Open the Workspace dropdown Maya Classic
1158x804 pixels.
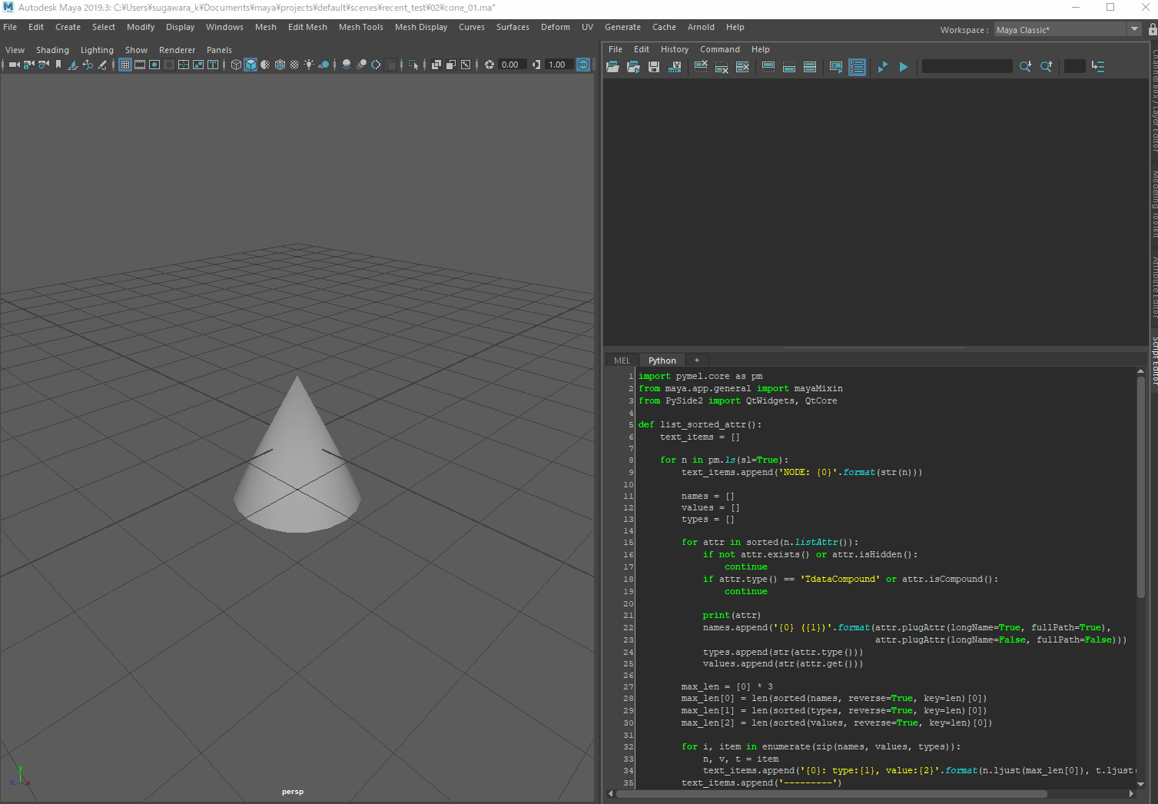pyautogui.click(x=1067, y=29)
